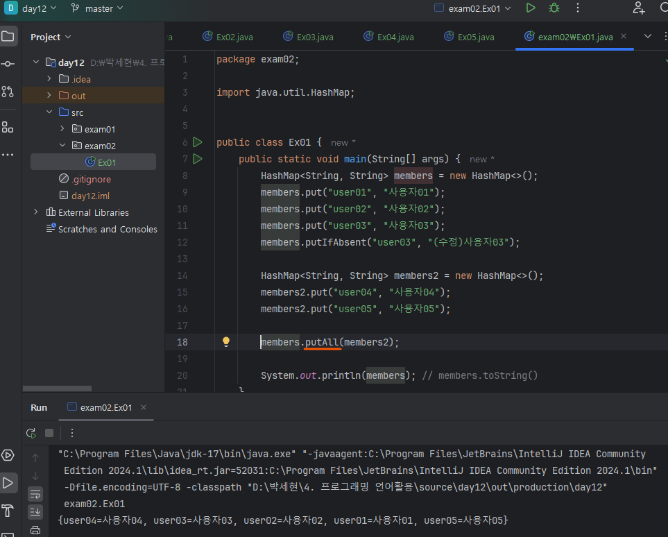Click the lightbulb quick-fix icon on line 18

pos(225,341)
